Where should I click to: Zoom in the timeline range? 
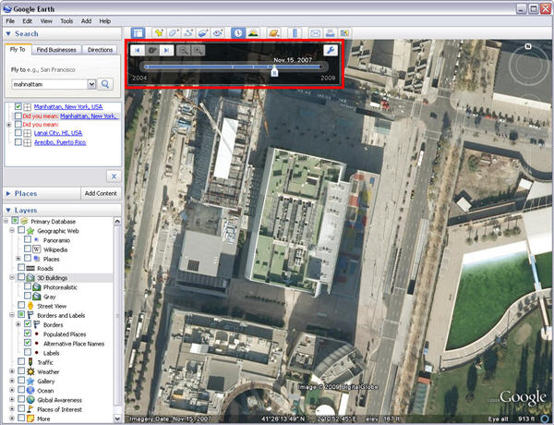pos(198,50)
